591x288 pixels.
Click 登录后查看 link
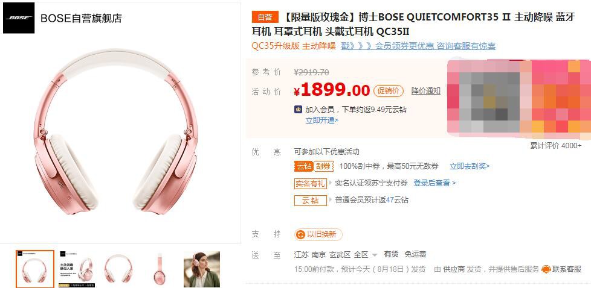tap(434, 183)
